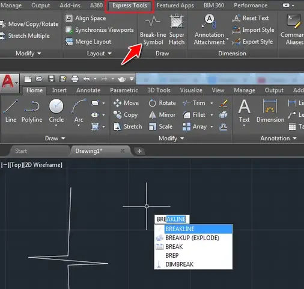304x289 pixels.
Task: Click the Erase tool icon
Action: (223, 103)
